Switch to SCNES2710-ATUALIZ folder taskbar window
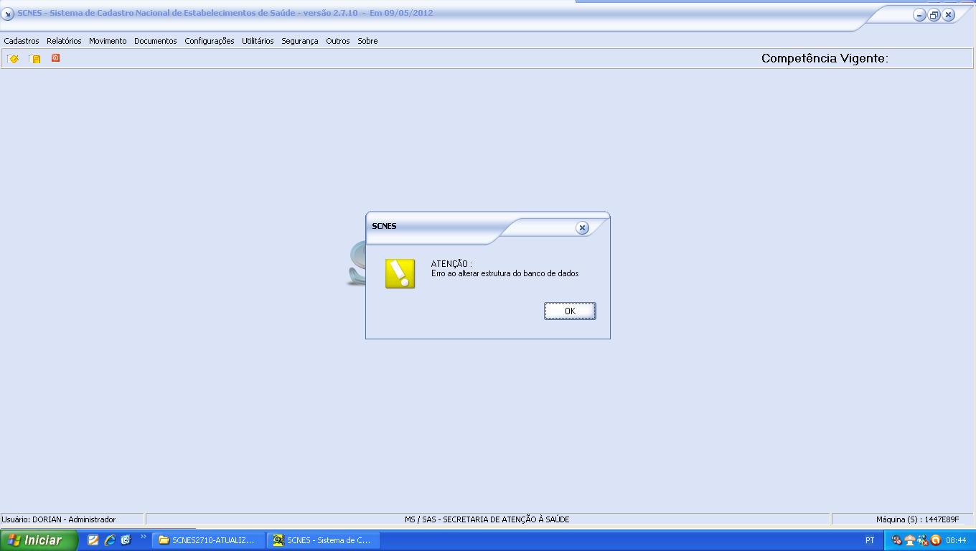 [207, 540]
